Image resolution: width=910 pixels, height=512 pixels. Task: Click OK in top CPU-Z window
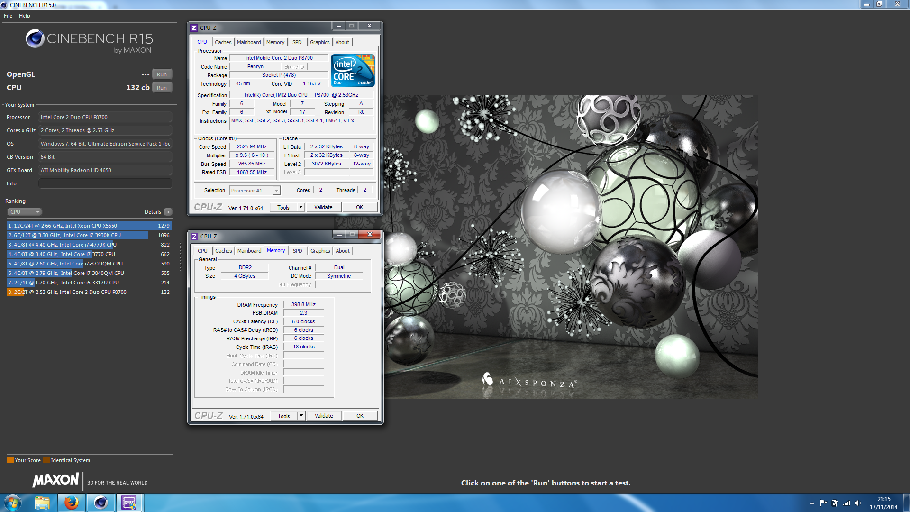360,207
